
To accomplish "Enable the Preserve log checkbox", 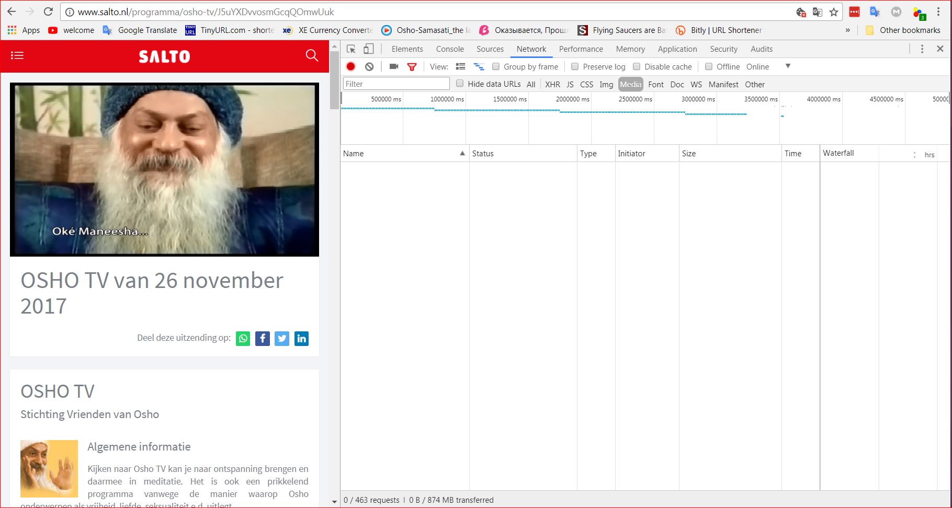I will pyautogui.click(x=575, y=66).
